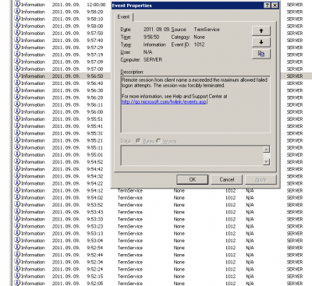Click information icon of the 9:57:50 event
The height and width of the screenshot is (286, 312).
click(17, 33)
